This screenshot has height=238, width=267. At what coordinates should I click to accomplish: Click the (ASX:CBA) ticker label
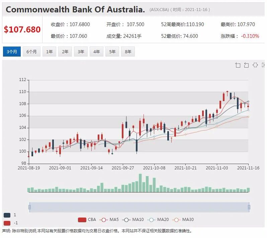(x=159, y=10)
